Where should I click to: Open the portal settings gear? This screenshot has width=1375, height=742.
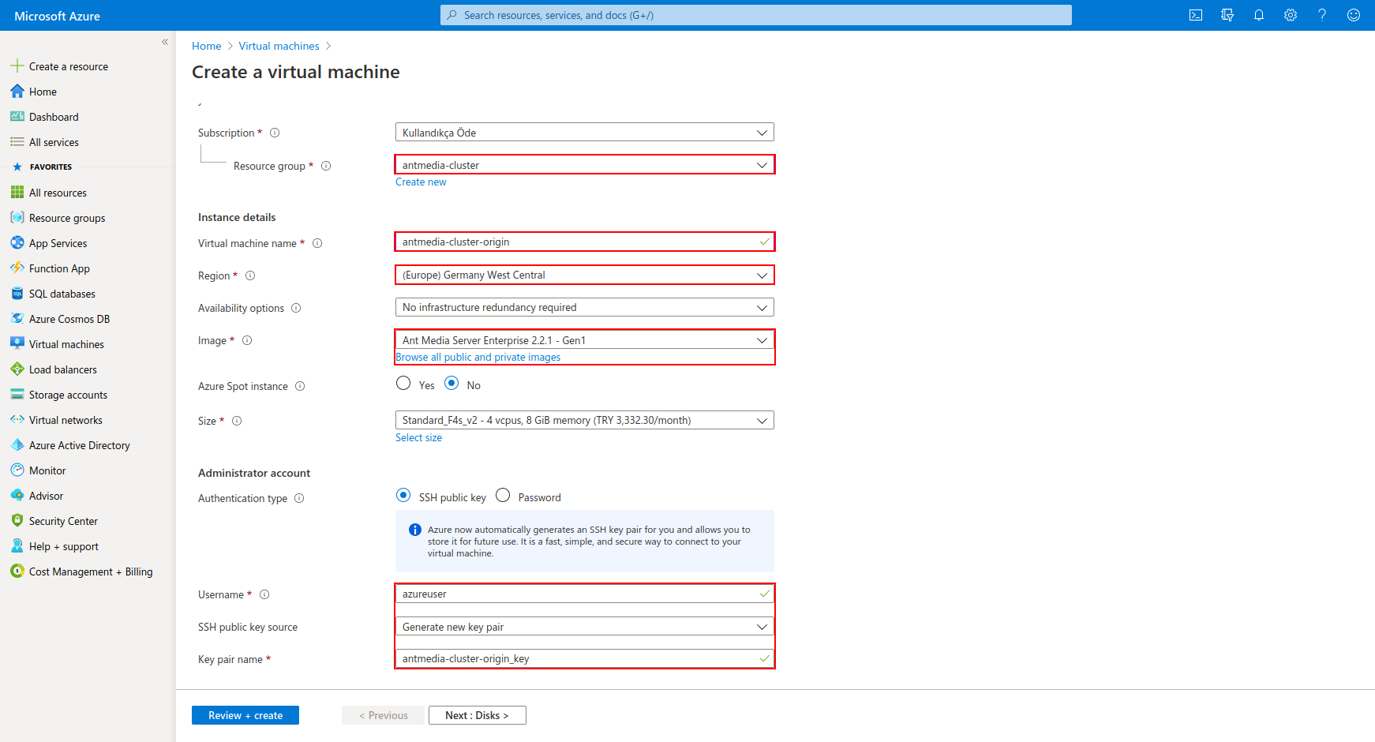1291,15
